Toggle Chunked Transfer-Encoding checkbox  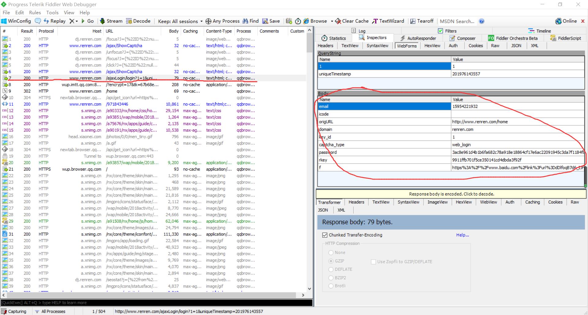point(325,235)
